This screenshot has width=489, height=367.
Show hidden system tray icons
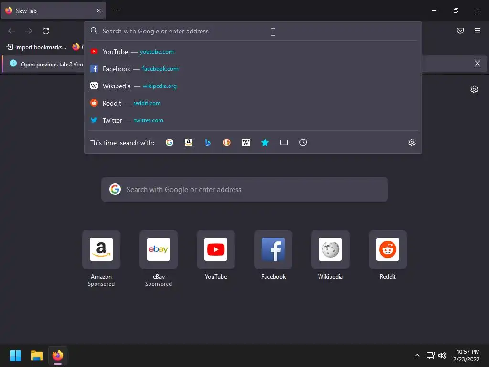[417, 356]
